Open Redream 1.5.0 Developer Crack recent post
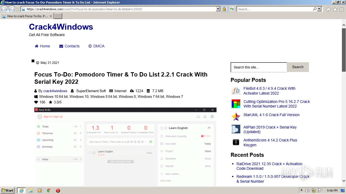Viewport: 346px width, 194px height. [x=273, y=179]
